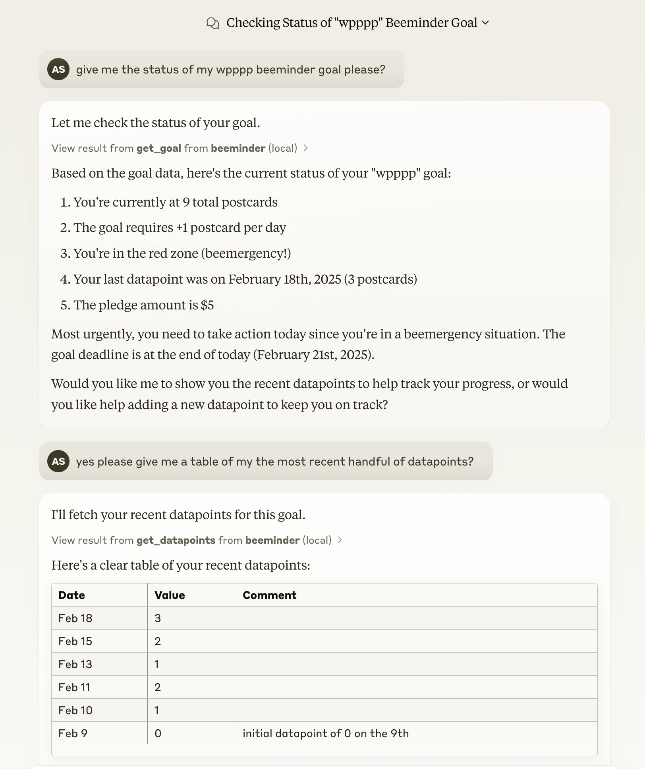
Task: Click the "Checking Status of wpppp Beeminder Goal" title
Action: pos(351,23)
